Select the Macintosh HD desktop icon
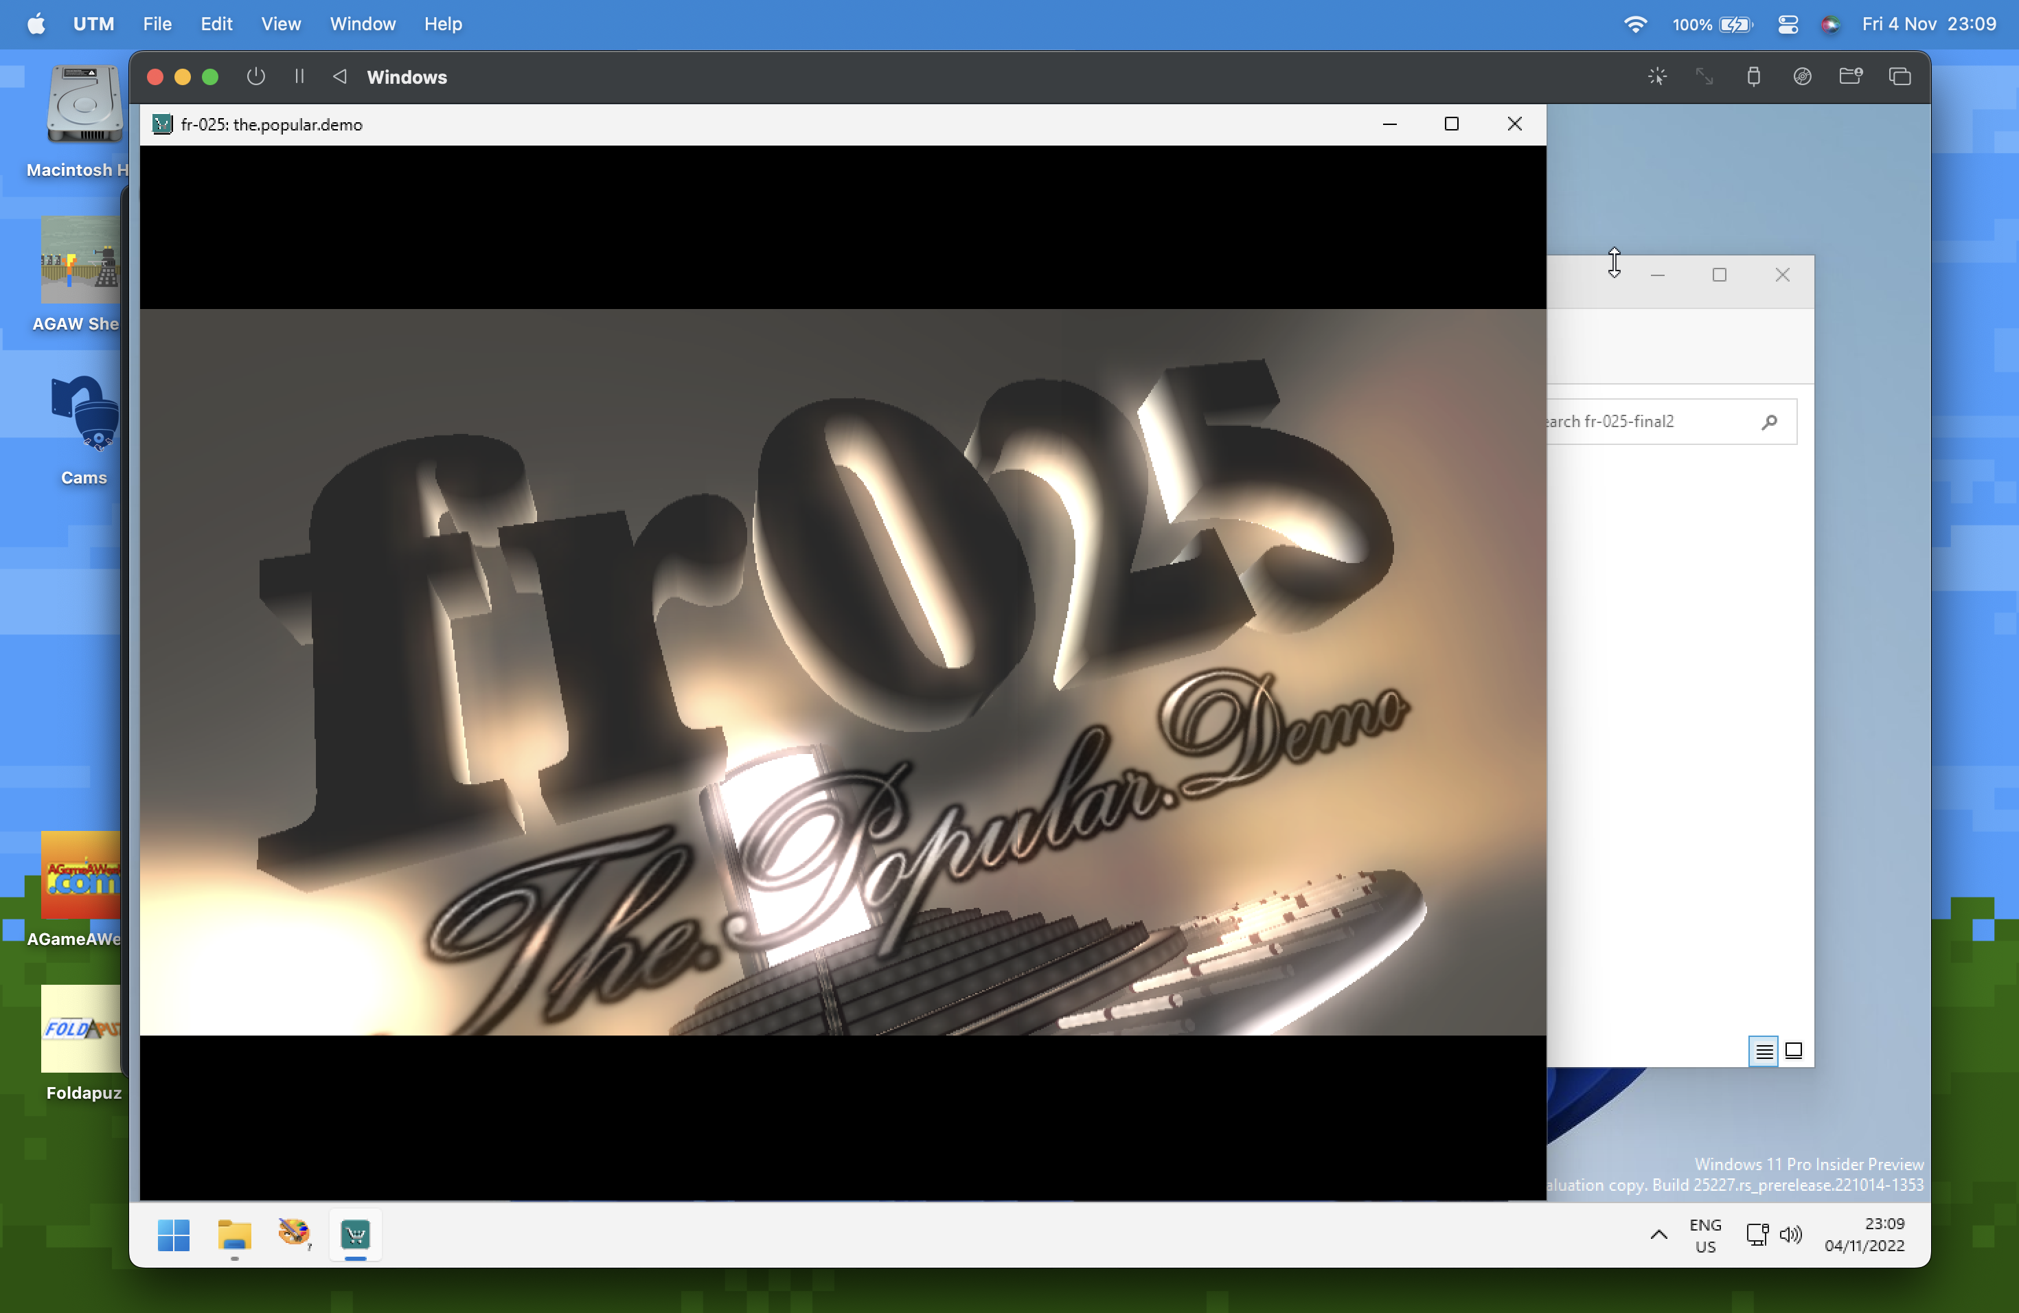 (84, 122)
